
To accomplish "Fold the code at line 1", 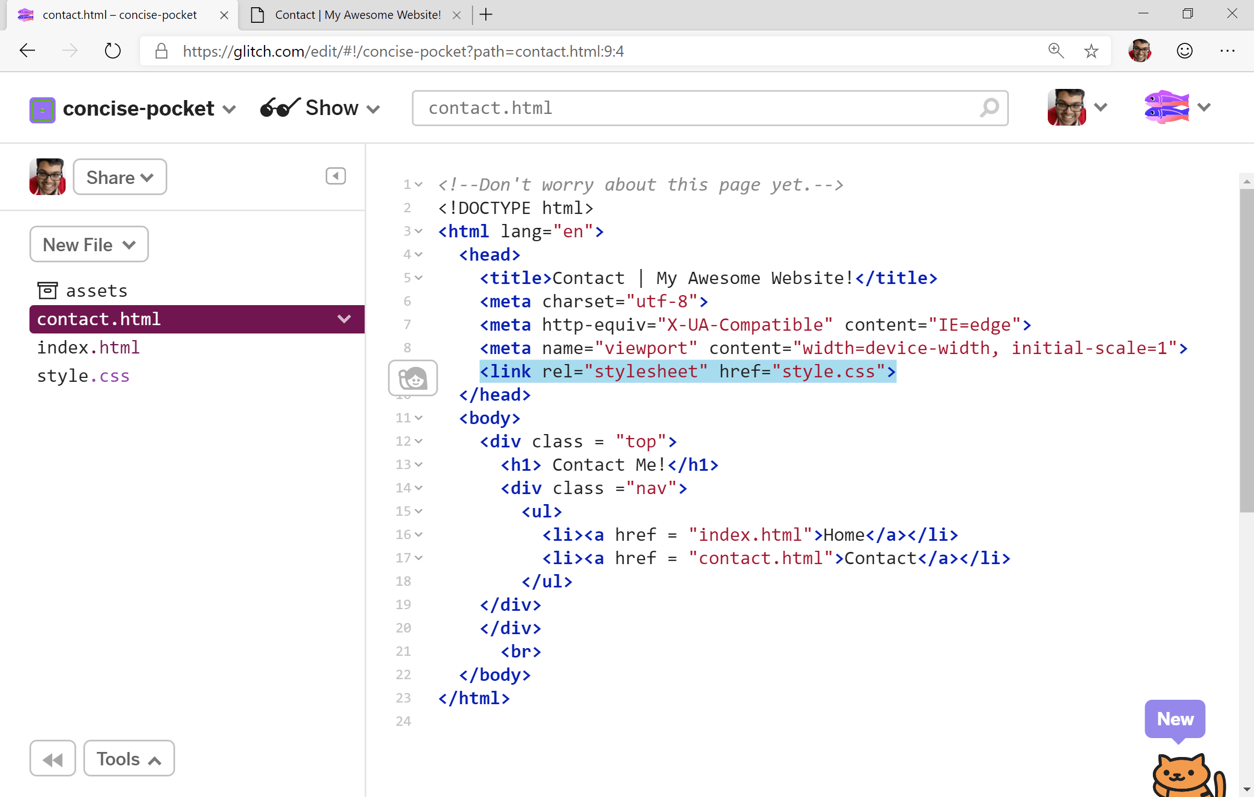I will pyautogui.click(x=419, y=185).
